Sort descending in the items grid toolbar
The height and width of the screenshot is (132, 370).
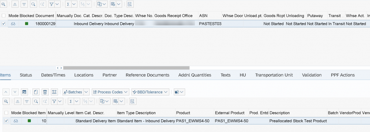(x=27, y=101)
